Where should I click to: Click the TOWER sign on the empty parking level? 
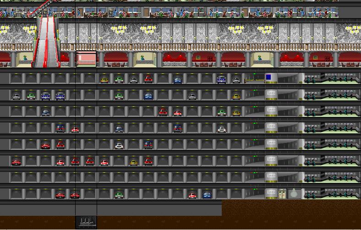(x=271, y=175)
